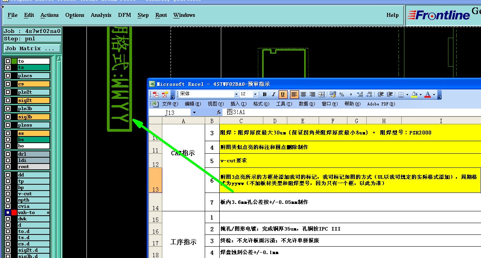This screenshot has width=481, height=258.
Task: Open PDF toolbar options chevron
Action: point(172,94)
